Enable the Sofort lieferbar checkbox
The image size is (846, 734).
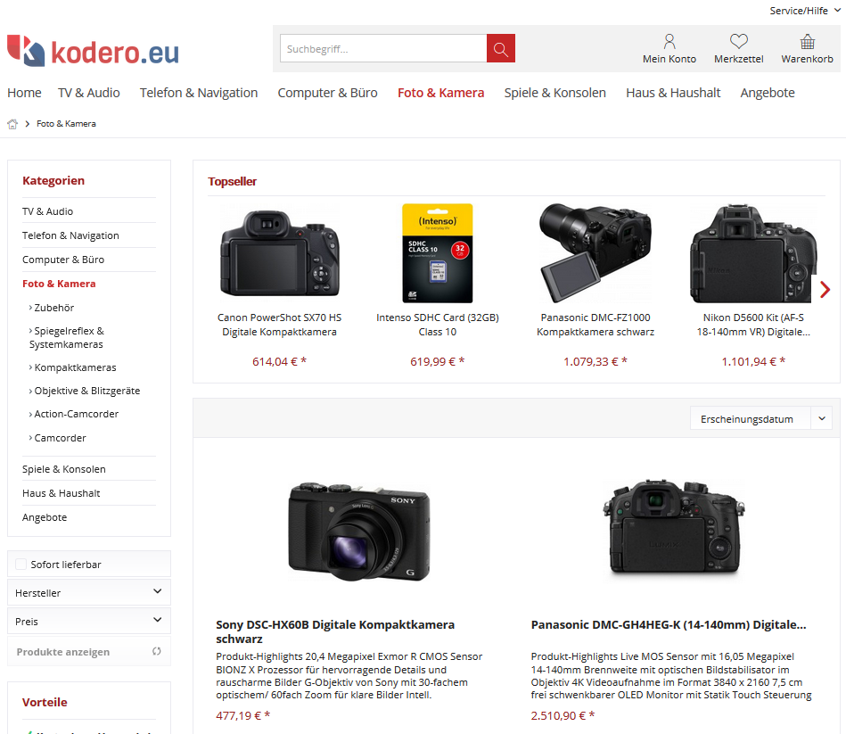(21, 564)
